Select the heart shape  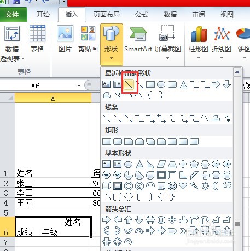[183, 186]
